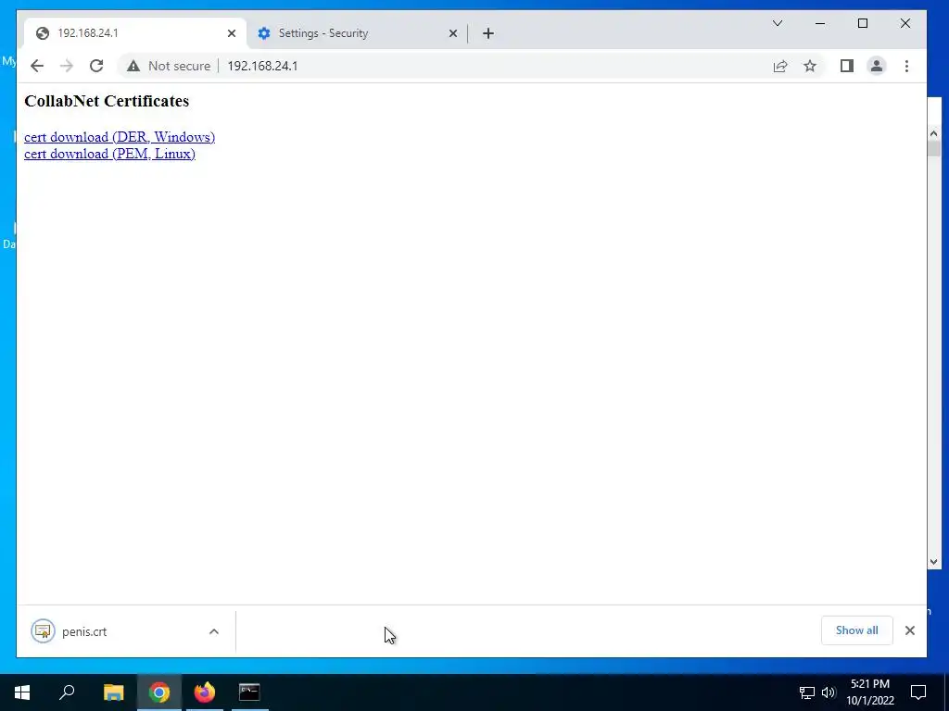Close the Settings - Security tab

[x=452, y=33]
